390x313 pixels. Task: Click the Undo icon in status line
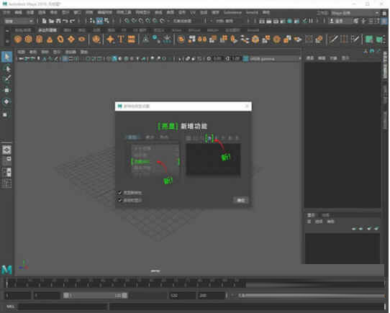pos(65,21)
